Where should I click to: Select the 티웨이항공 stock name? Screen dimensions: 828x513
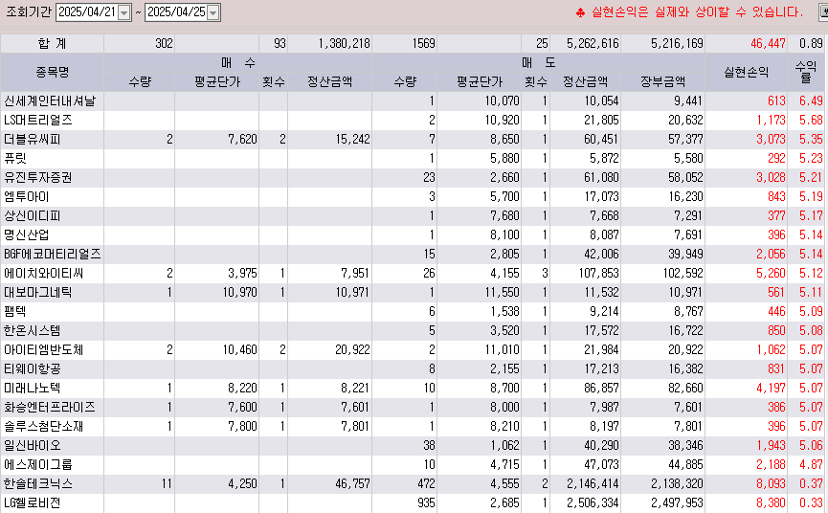tap(33, 368)
